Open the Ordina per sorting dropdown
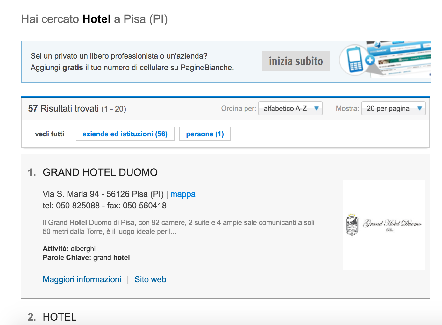This screenshot has height=325, width=442. click(x=290, y=108)
